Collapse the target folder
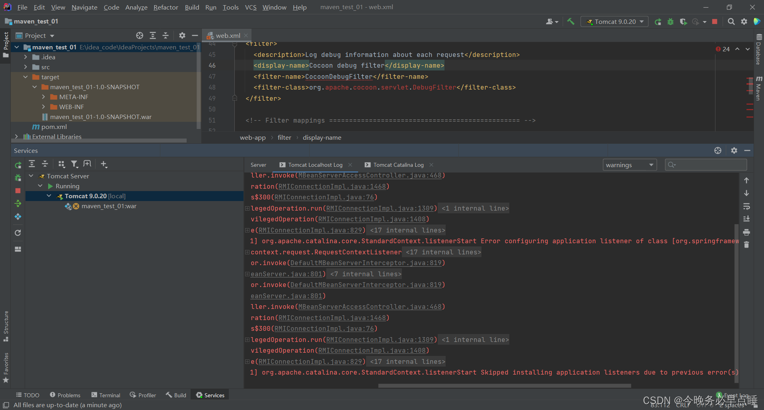Viewport: 764px width, 410px height. point(25,77)
